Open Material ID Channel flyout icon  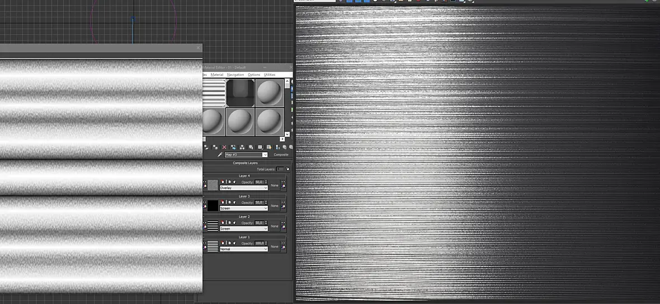click(x=260, y=147)
